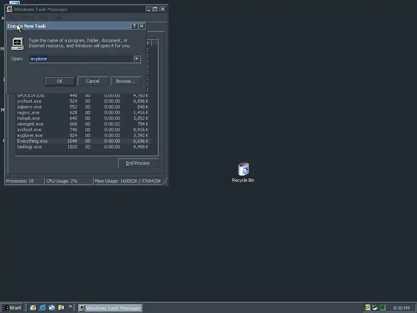Launch Outlook Express quick launch icon
Image resolution: width=417 pixels, height=313 pixels.
[x=52, y=308]
